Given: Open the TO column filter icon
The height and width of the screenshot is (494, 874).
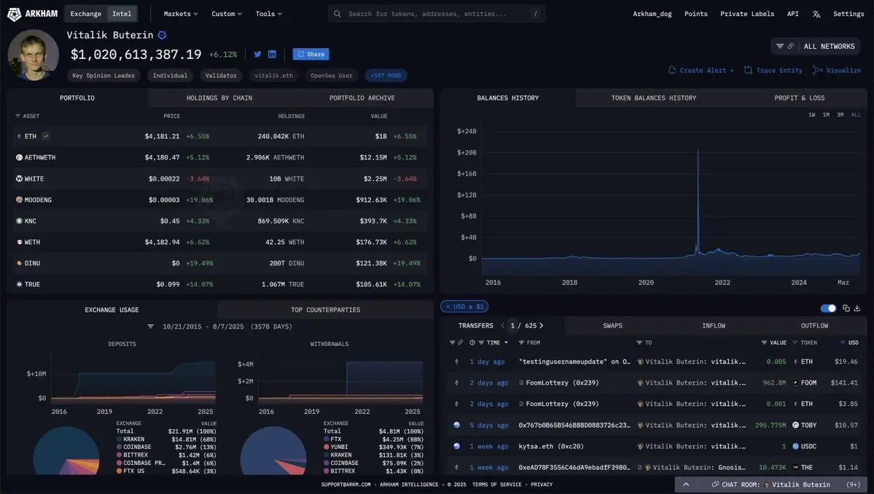Looking at the screenshot, I should coord(639,342).
